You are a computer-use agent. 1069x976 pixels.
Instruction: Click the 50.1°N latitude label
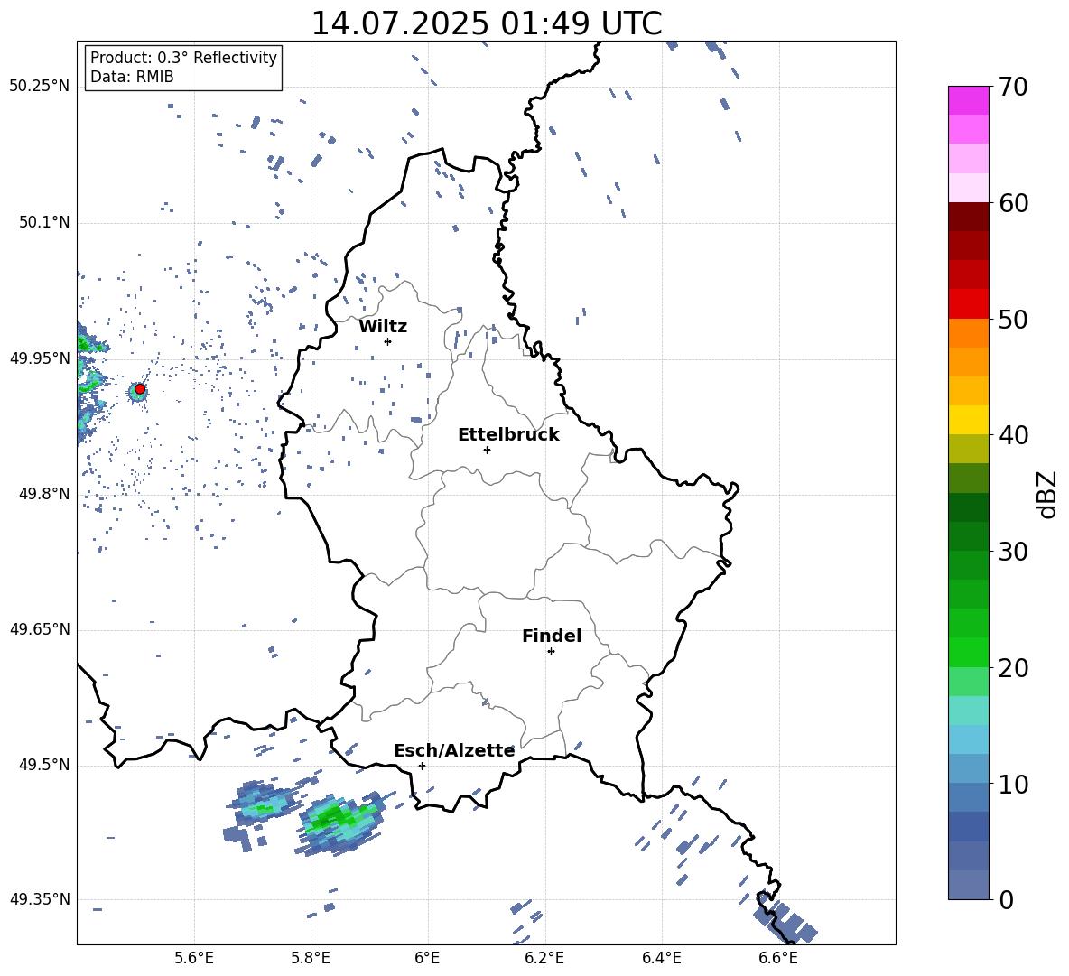click(44, 222)
